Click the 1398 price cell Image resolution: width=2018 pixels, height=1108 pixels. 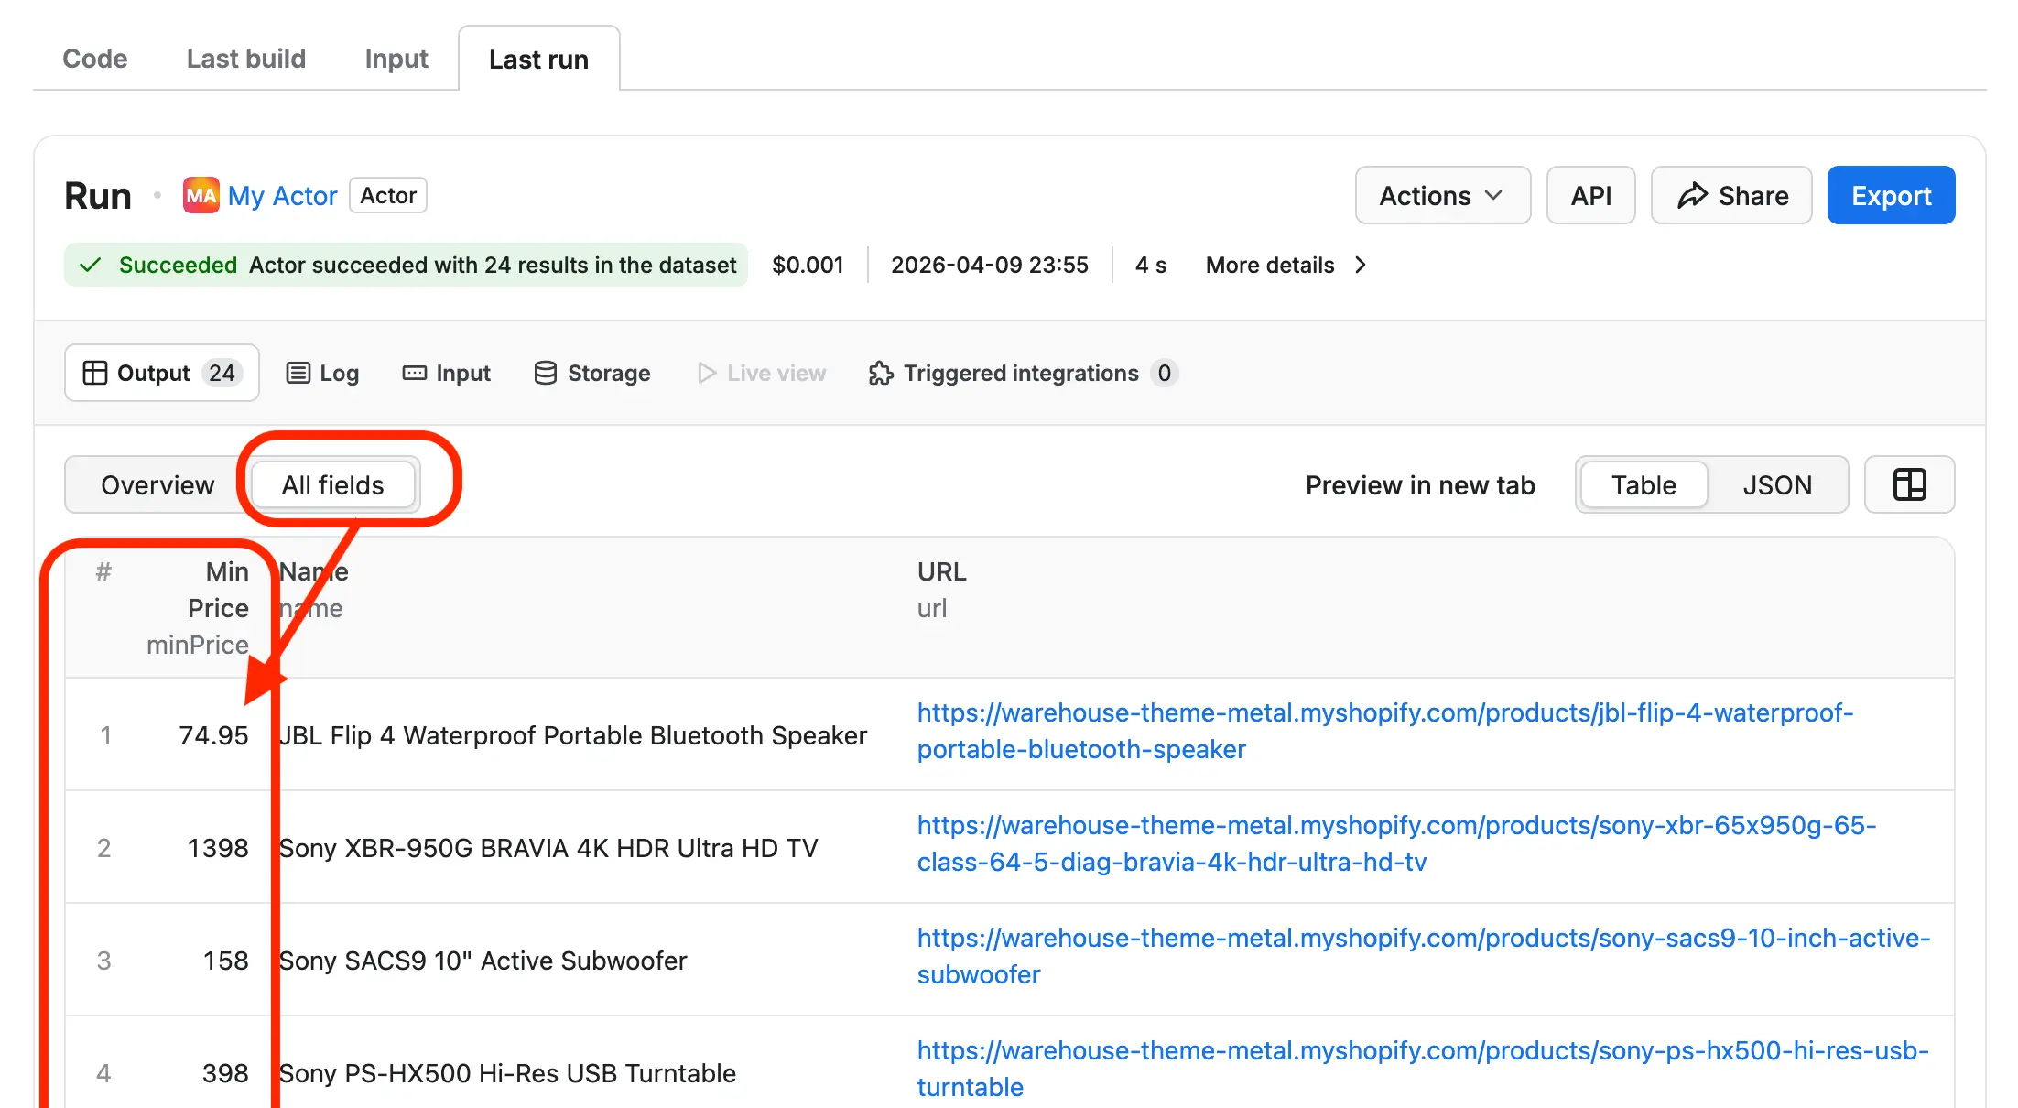click(218, 848)
